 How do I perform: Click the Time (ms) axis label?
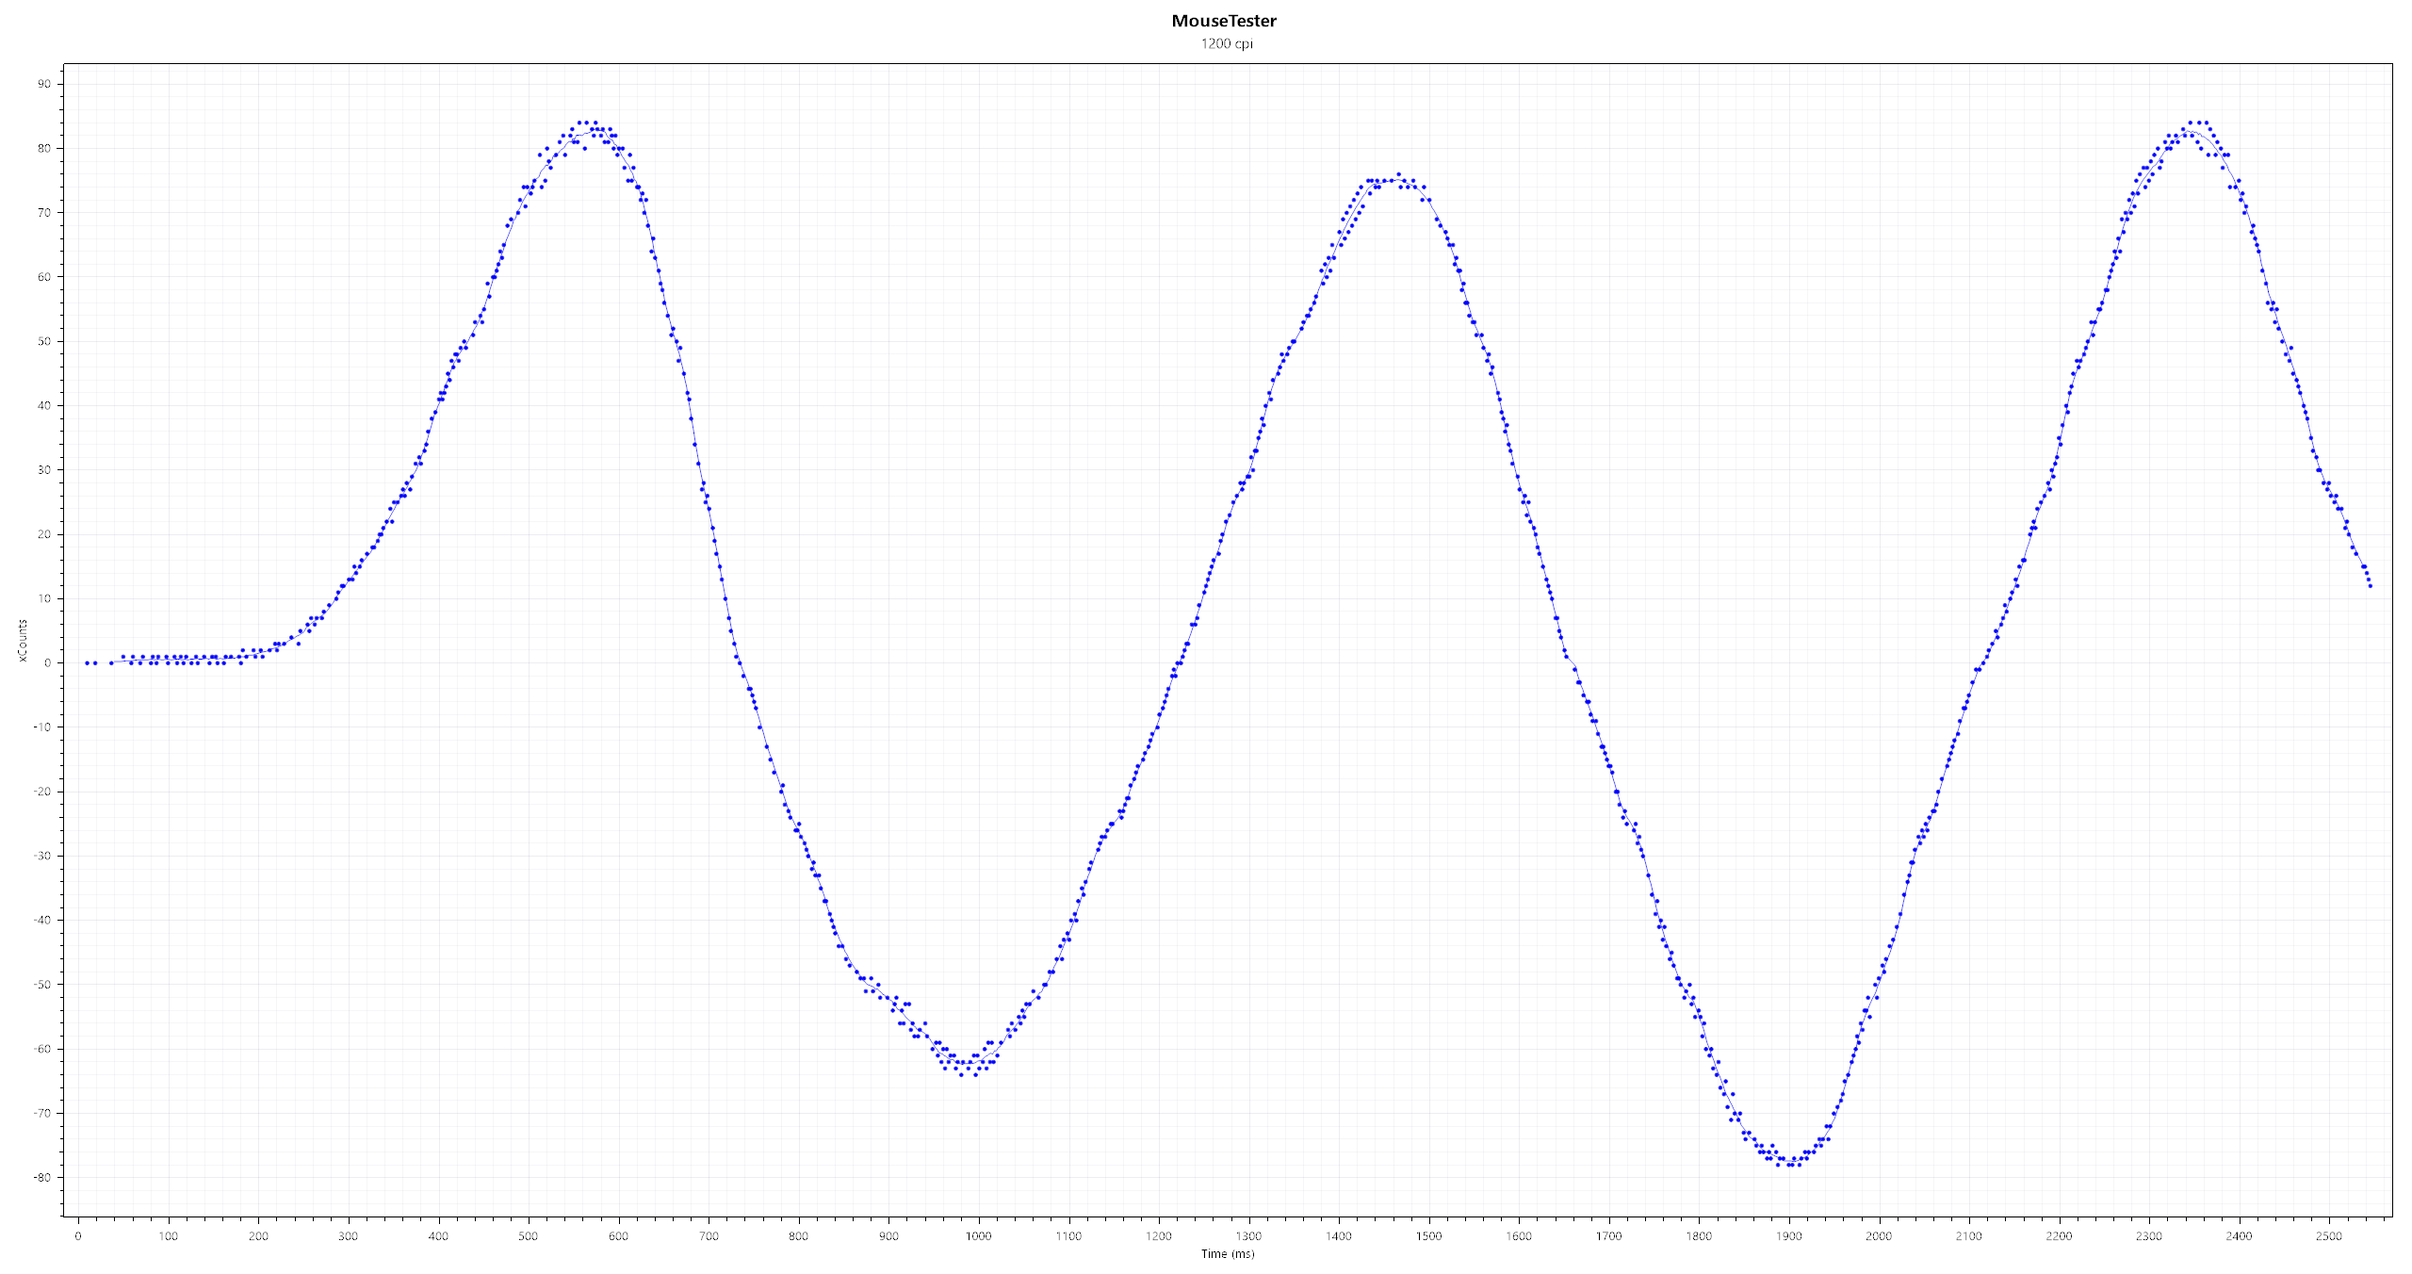tap(1227, 1253)
